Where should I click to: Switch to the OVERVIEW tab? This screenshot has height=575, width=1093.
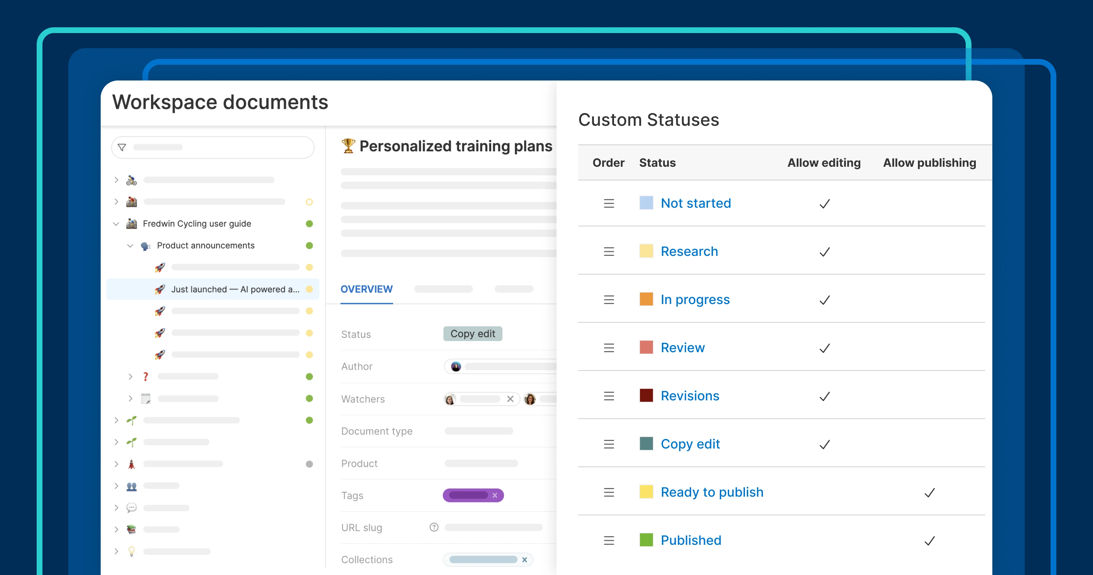366,289
